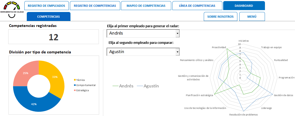
Task: Click the Andrés radar legend entry
Action: click(123, 86)
